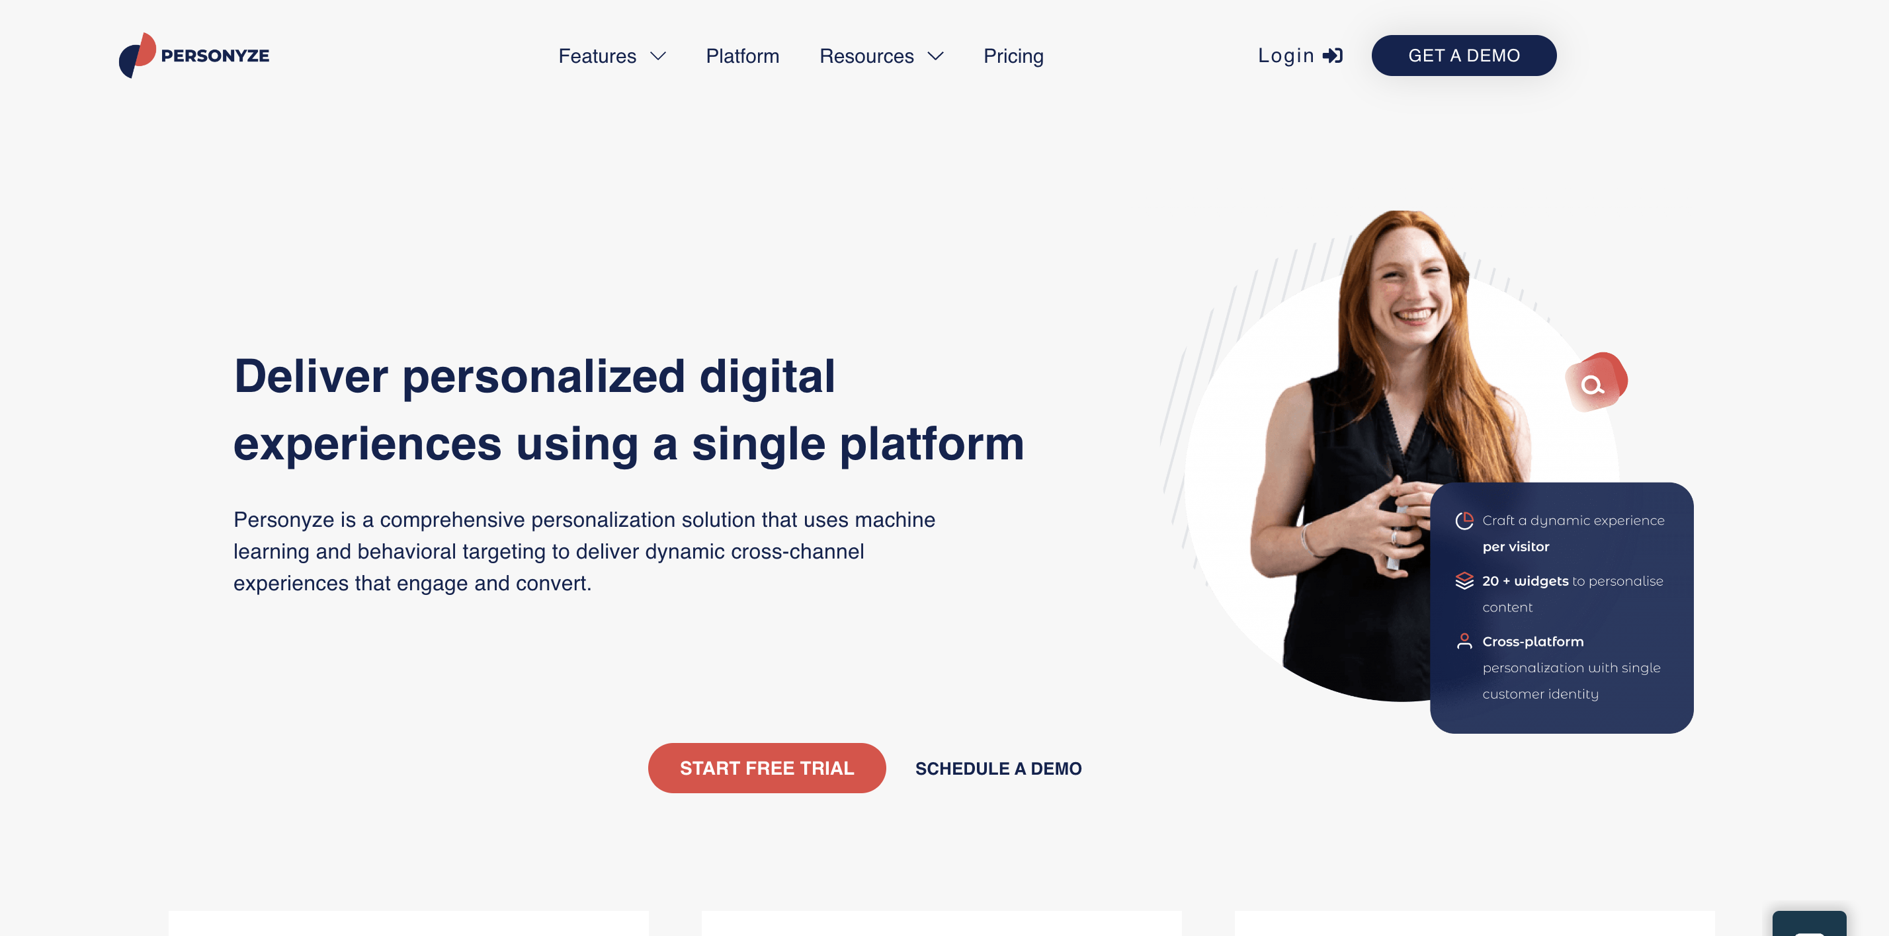This screenshot has width=1889, height=936.
Task: Open the Pricing page link
Action: click(x=1013, y=56)
